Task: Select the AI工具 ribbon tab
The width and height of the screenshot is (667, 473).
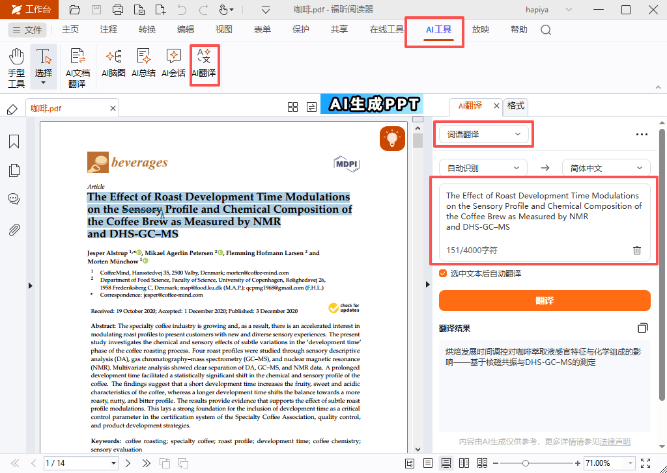Action: click(438, 29)
